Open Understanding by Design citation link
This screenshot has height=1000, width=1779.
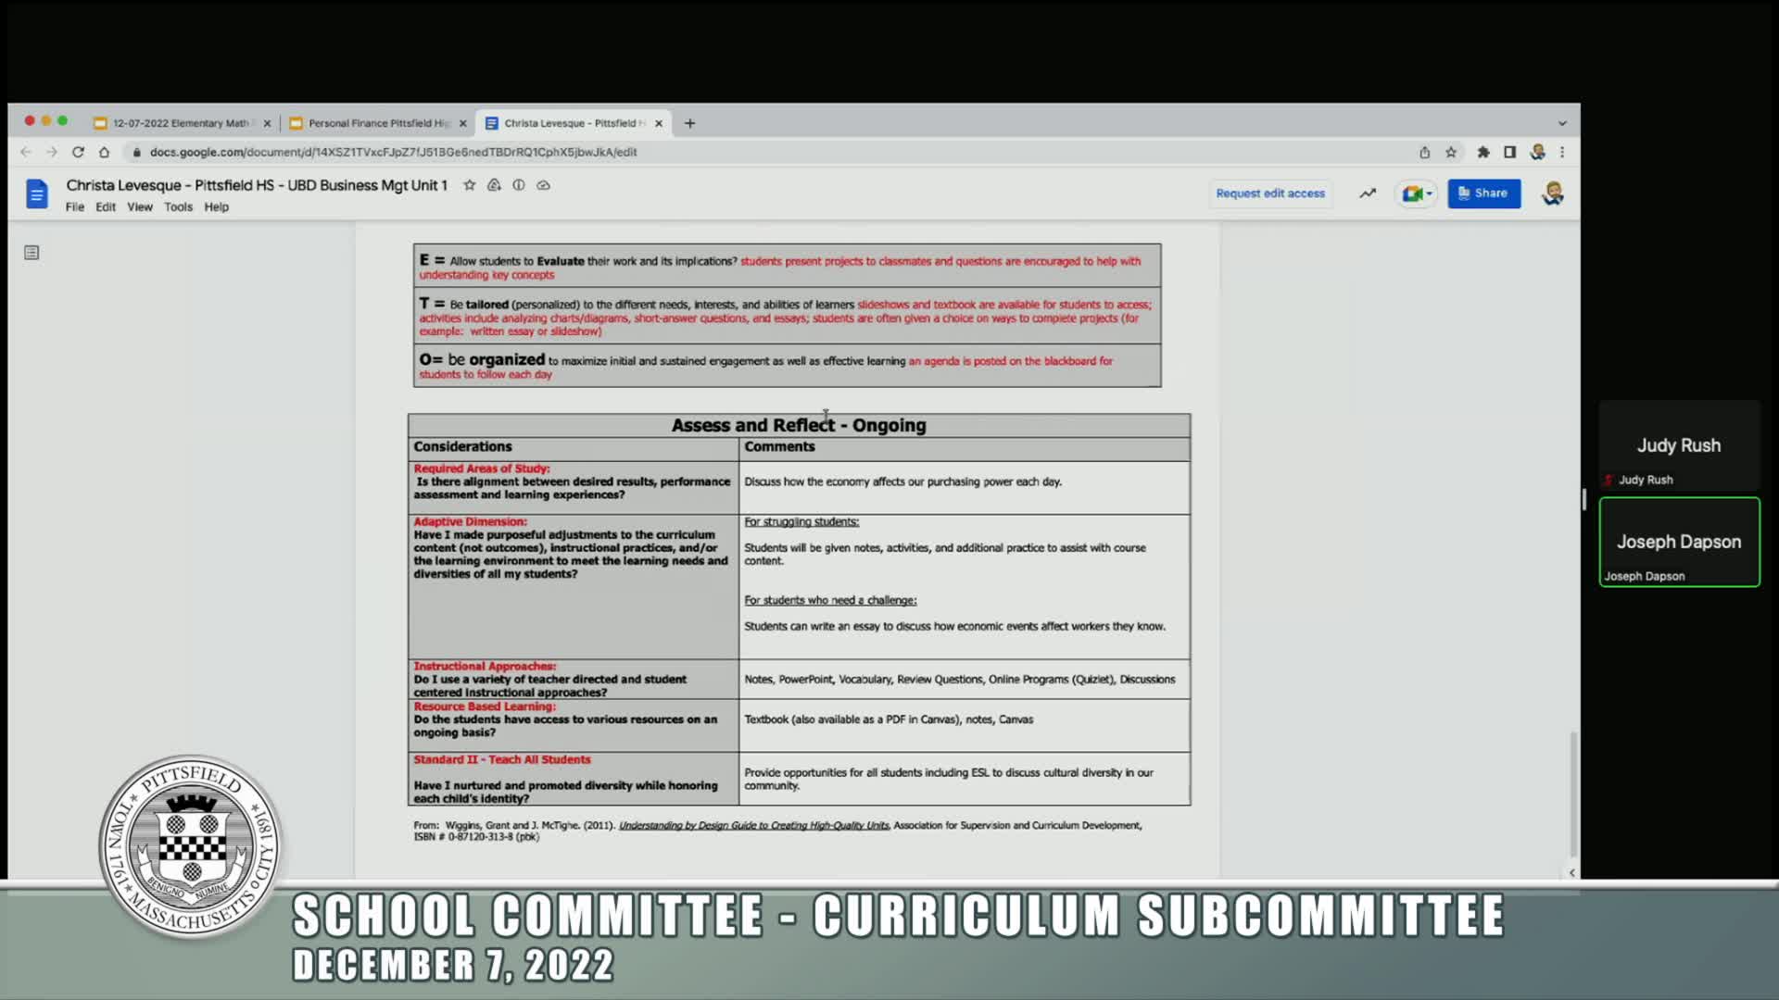tap(754, 825)
